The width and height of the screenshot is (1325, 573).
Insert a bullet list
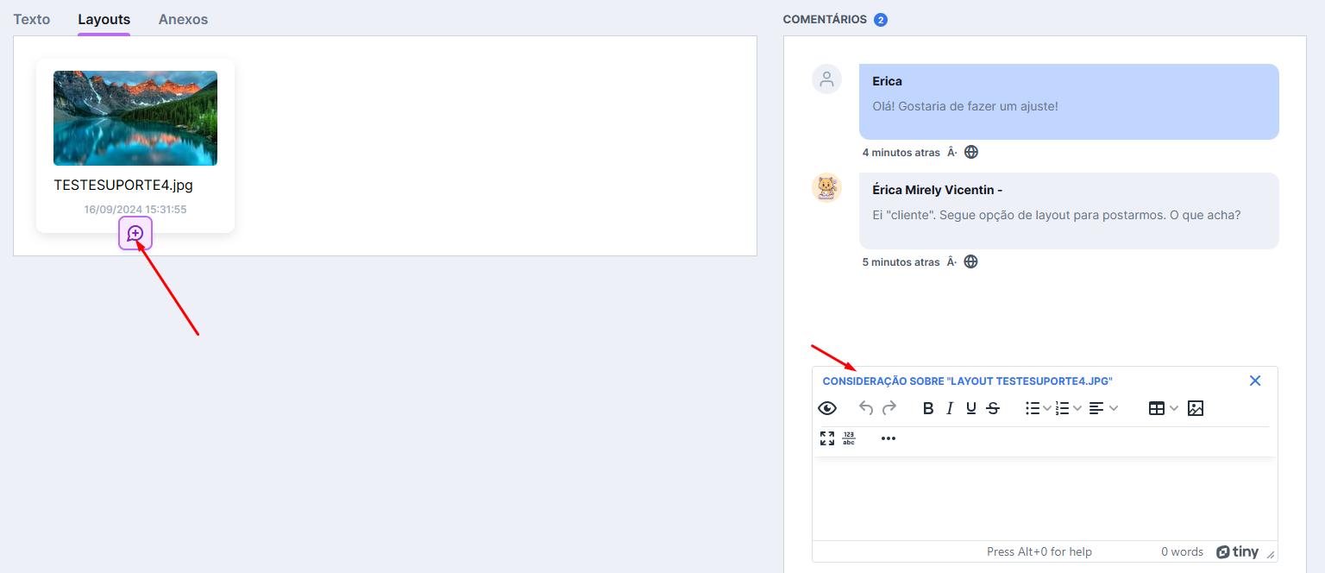tap(1032, 408)
